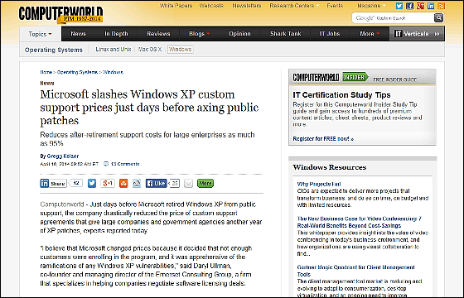
Task: Expand the More menu dropdown
Action: tap(370, 34)
